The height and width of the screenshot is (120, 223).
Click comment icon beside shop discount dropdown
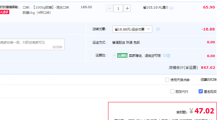tap(158, 29)
